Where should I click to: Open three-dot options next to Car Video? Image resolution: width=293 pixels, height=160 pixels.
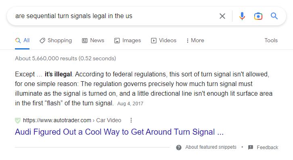(131, 120)
